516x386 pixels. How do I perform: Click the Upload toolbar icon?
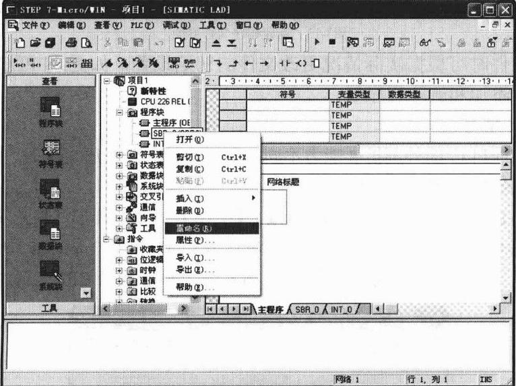[x=216, y=43]
